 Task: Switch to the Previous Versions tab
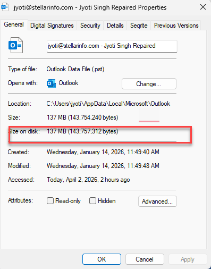tap(176, 26)
